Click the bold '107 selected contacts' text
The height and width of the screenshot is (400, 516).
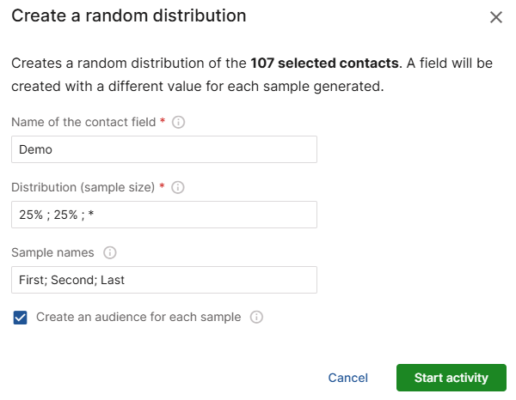[324, 64]
